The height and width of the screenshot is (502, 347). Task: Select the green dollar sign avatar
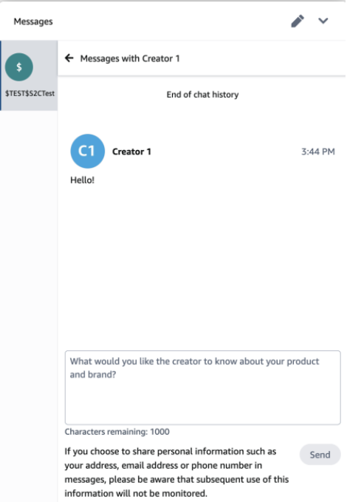(x=19, y=67)
